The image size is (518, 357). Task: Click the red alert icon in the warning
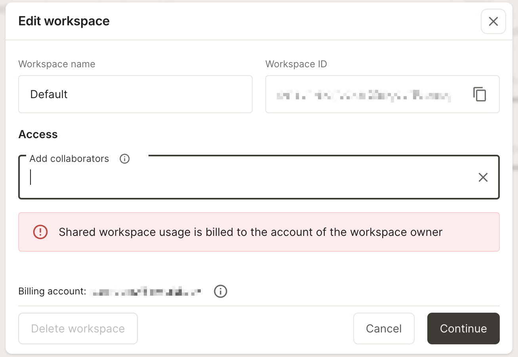pyautogui.click(x=40, y=232)
